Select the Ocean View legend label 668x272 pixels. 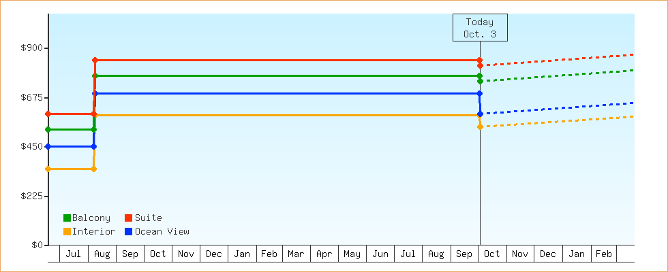[x=162, y=231]
